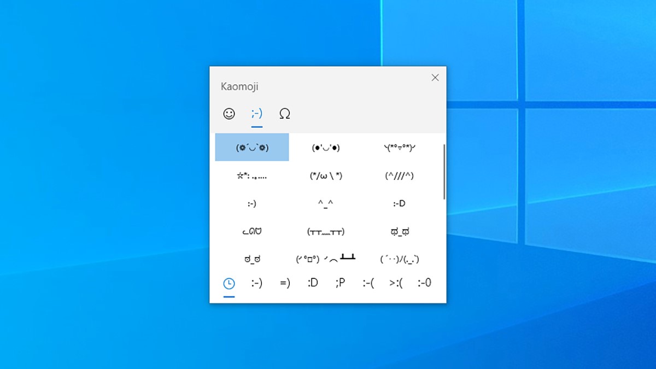Image resolution: width=656 pixels, height=369 pixels.
Task: Show recently used kaomoji clock category
Action: click(229, 283)
